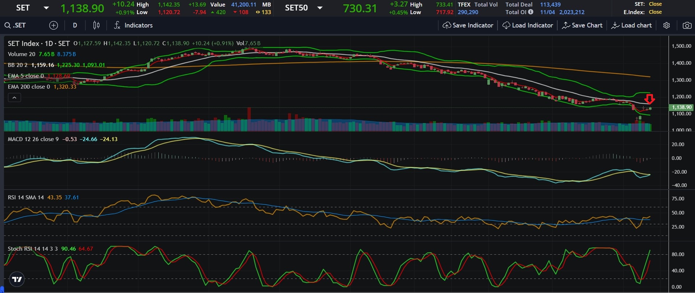The image size is (695, 293).
Task: Open the Indicators fx menu
Action: [x=133, y=25]
